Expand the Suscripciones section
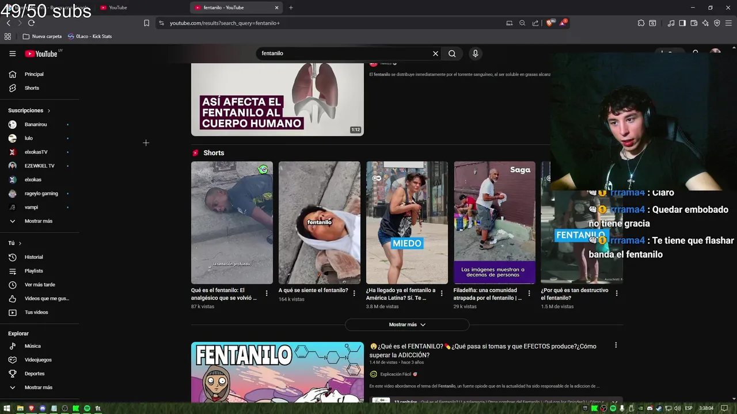 click(x=29, y=110)
